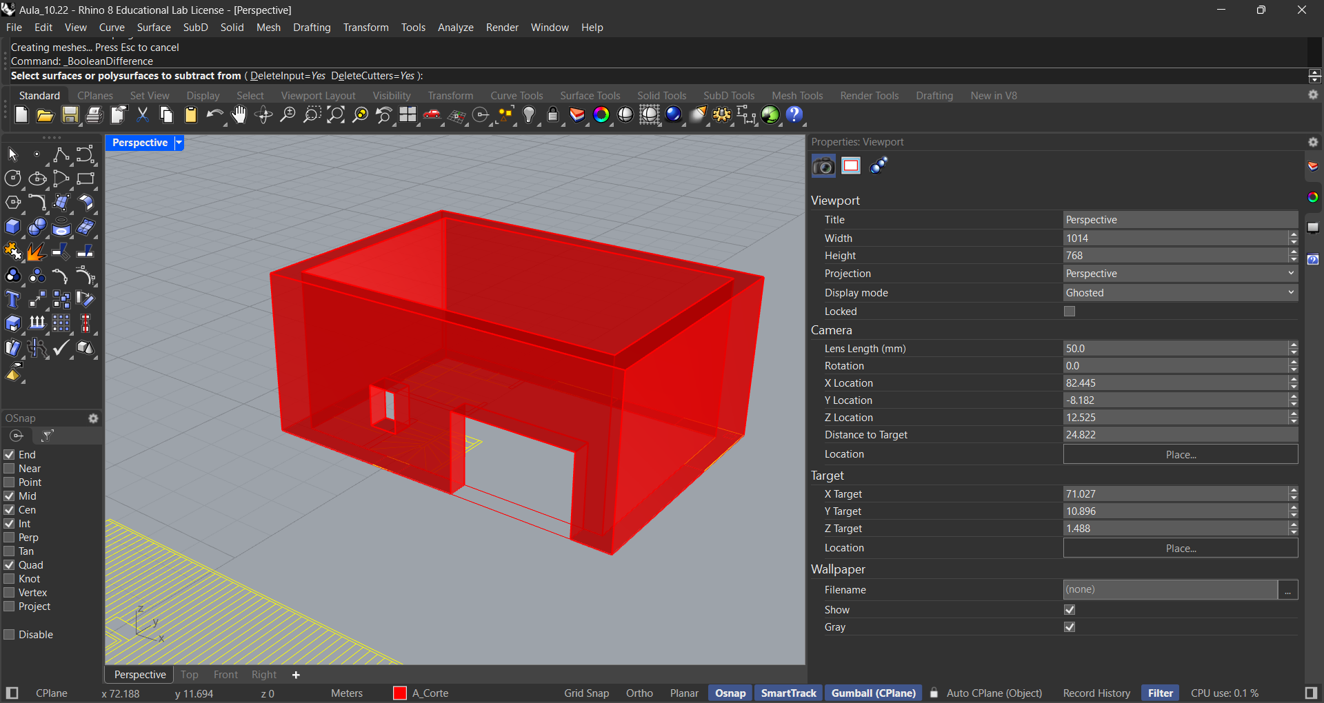Viewport: 1324px width, 703px height.
Task: Open the Solid menu
Action: tap(232, 28)
